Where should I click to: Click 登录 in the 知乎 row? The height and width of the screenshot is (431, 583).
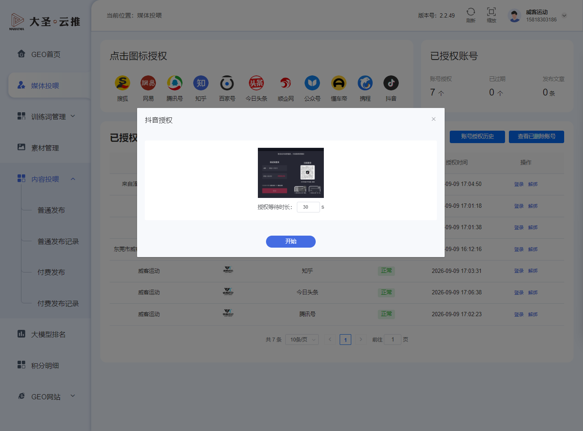point(519,271)
